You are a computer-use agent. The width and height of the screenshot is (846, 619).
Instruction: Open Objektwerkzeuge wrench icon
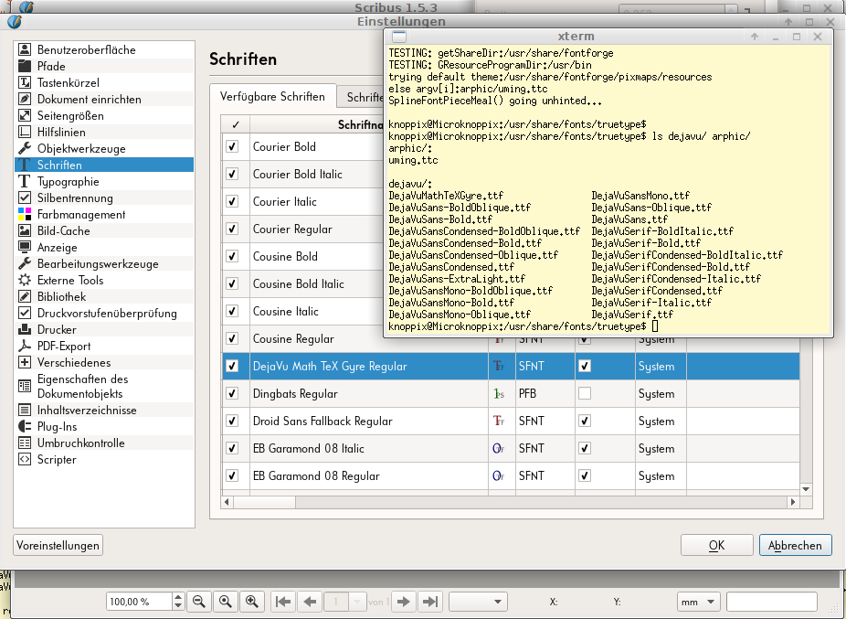(x=25, y=148)
